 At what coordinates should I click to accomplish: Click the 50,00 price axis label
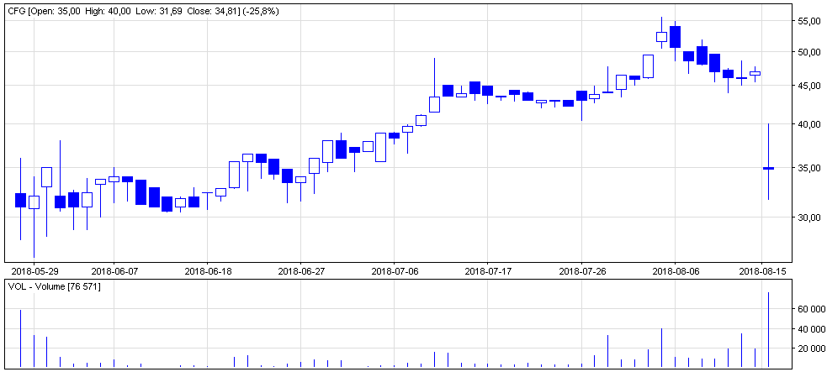809,52
